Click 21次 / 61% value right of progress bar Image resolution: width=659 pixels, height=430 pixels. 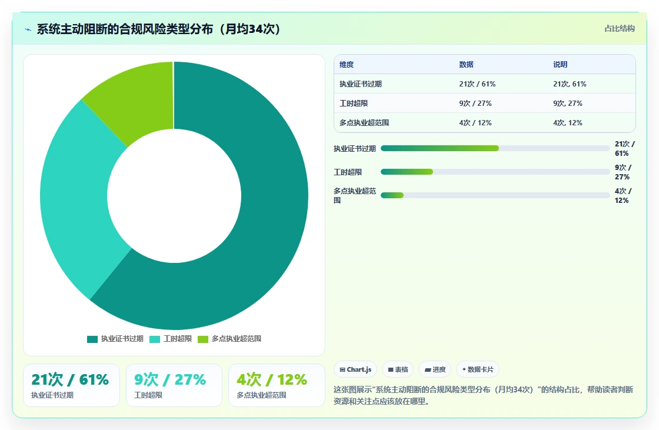[x=624, y=149]
